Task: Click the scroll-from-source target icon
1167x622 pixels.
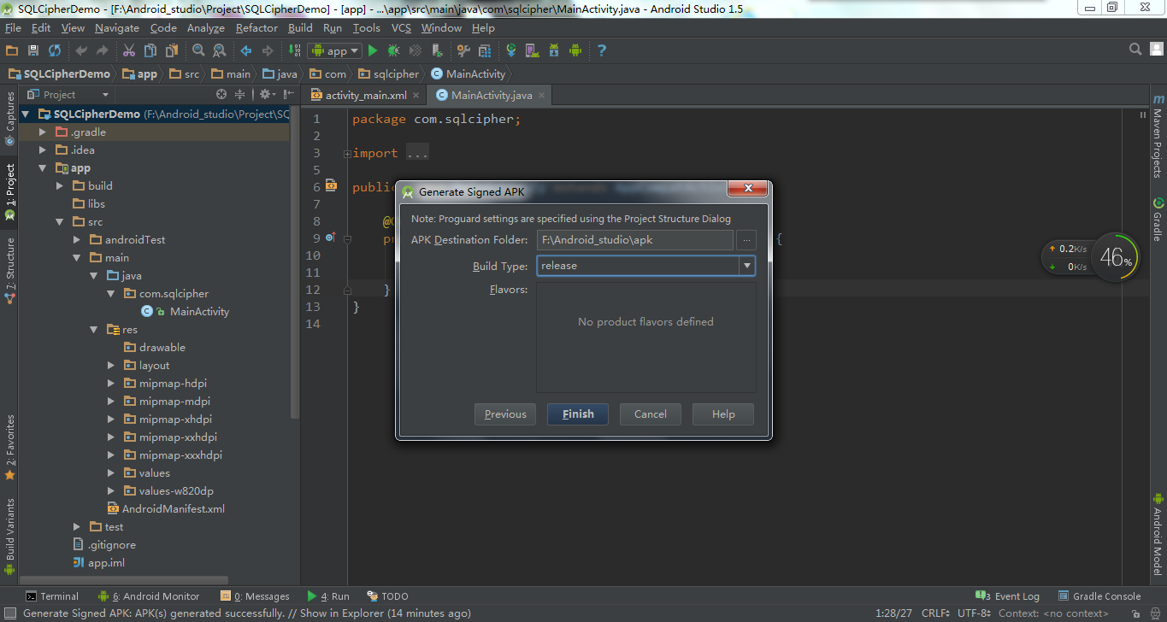Action: pos(221,94)
